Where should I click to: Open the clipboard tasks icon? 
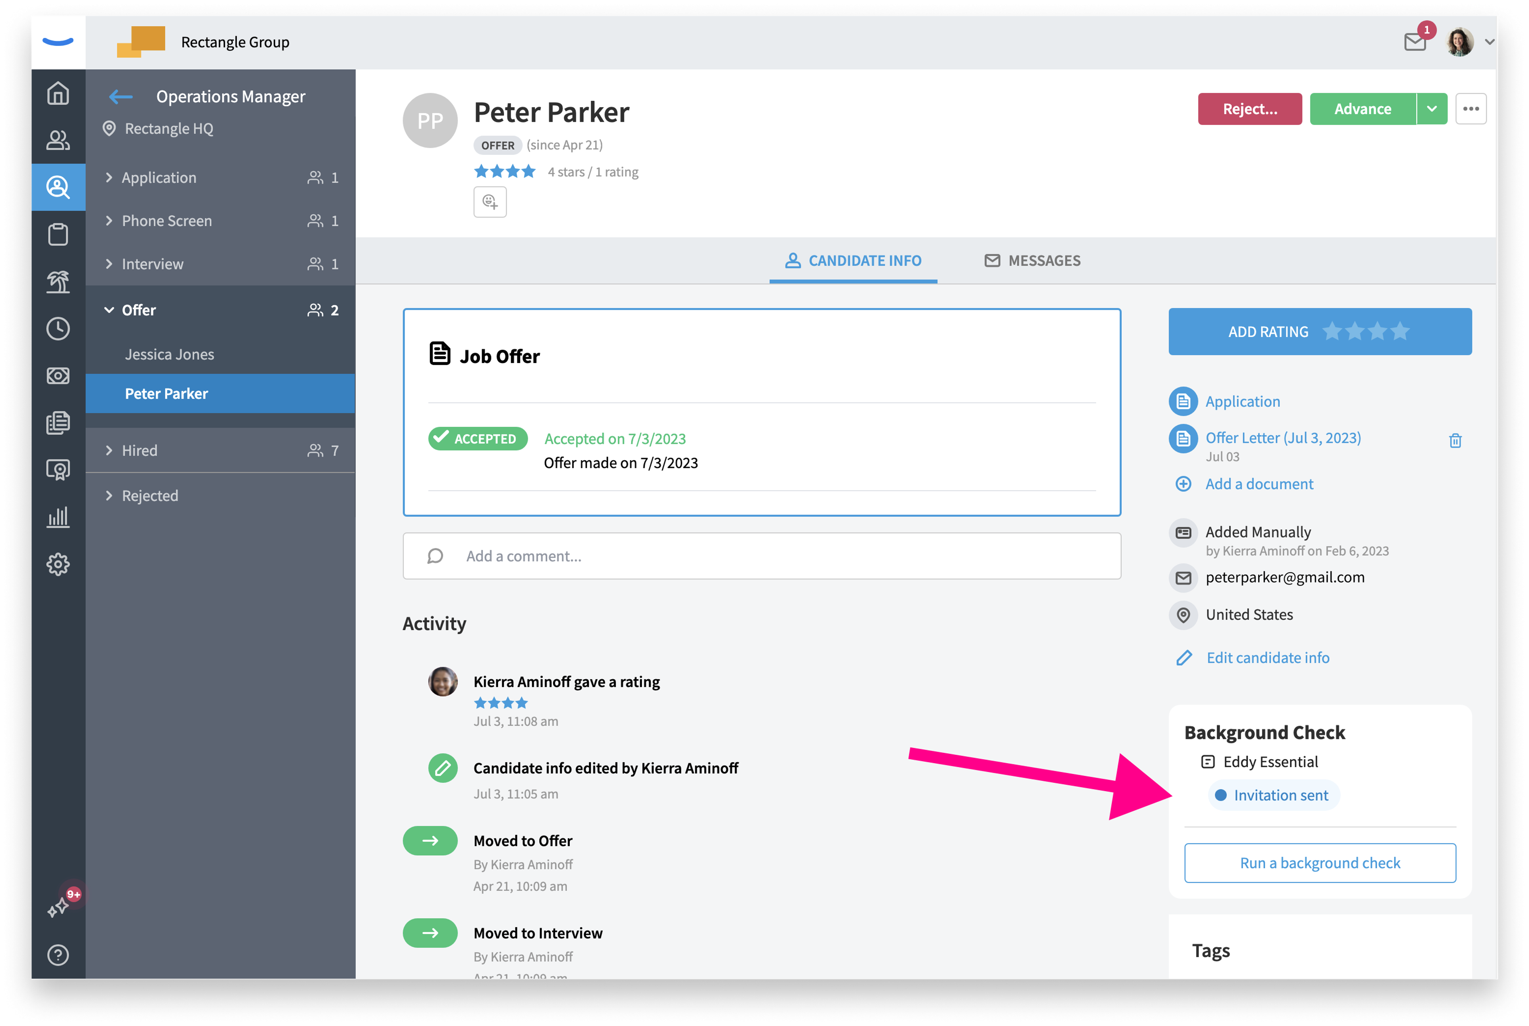coord(58,234)
